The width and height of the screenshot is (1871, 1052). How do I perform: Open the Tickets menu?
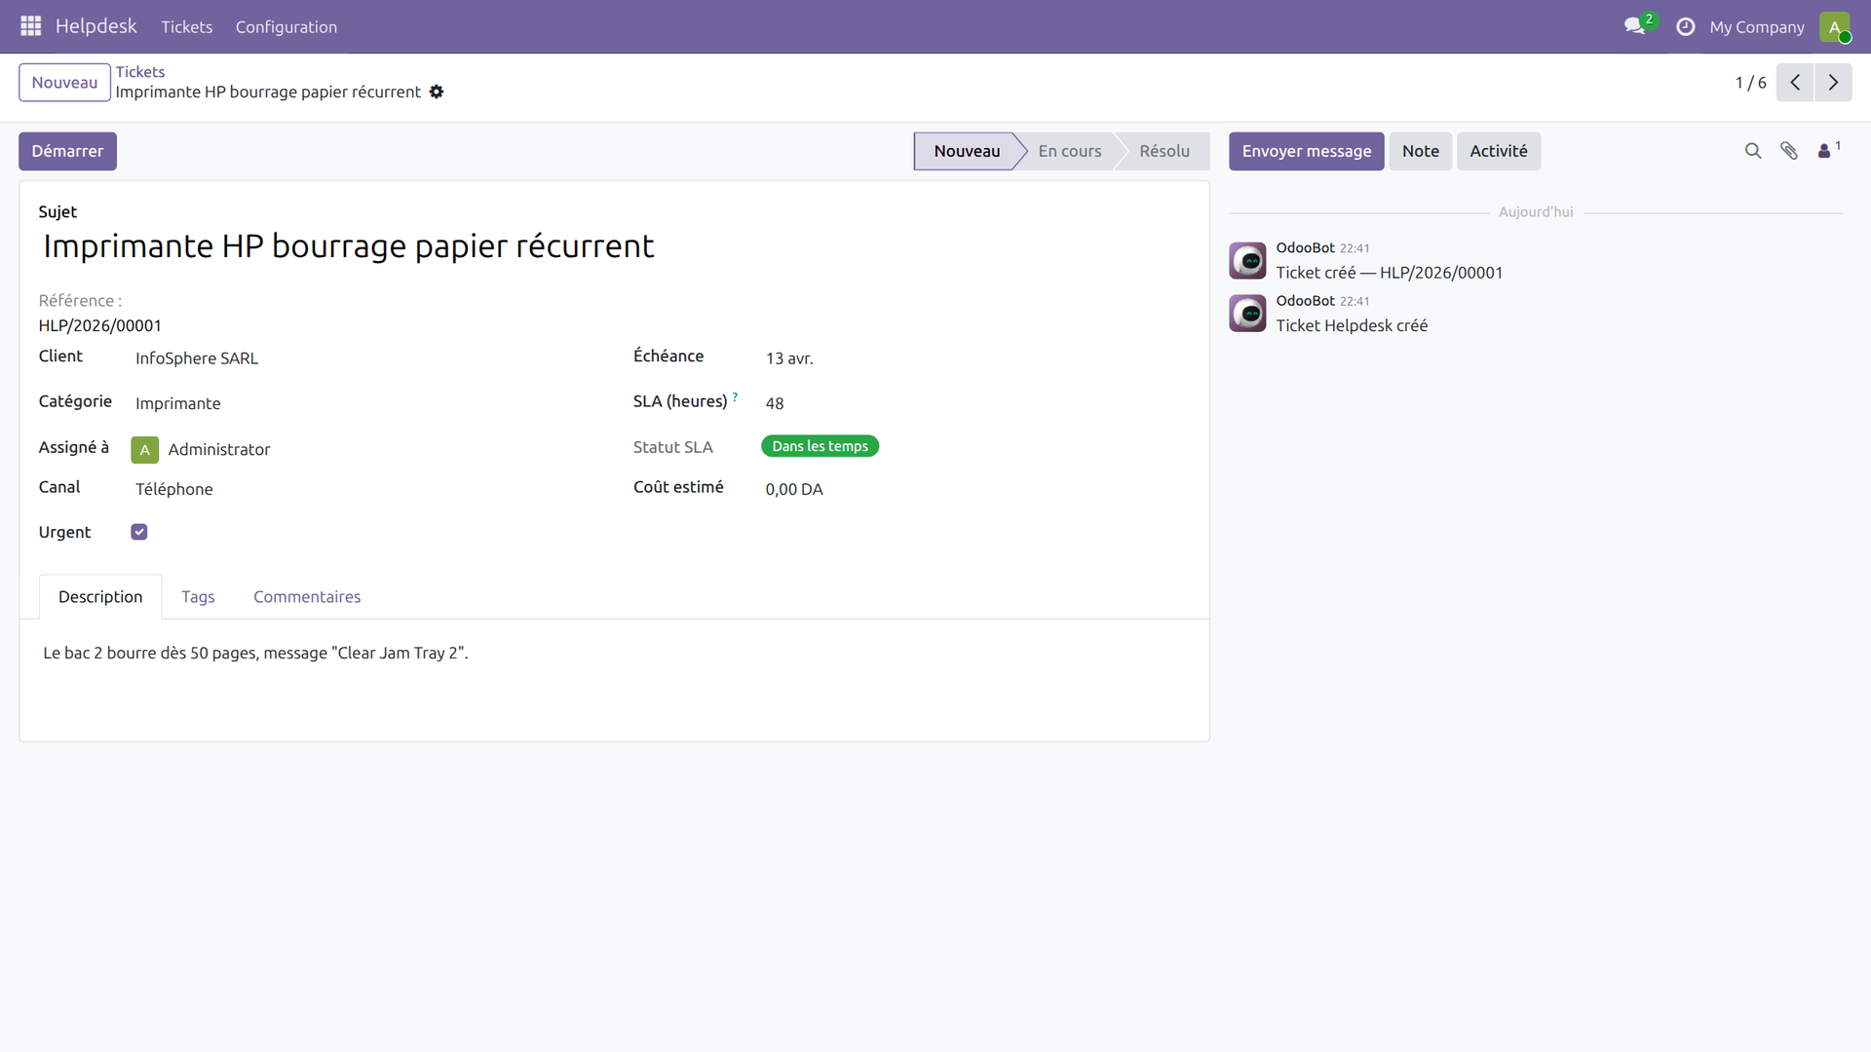pos(186,26)
